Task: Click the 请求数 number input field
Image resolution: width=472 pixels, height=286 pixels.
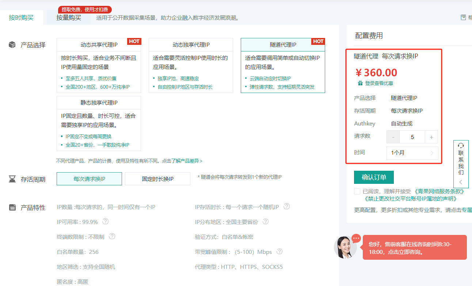Action: pyautogui.click(x=412, y=137)
